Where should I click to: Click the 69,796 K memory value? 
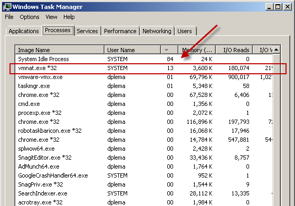201,77
